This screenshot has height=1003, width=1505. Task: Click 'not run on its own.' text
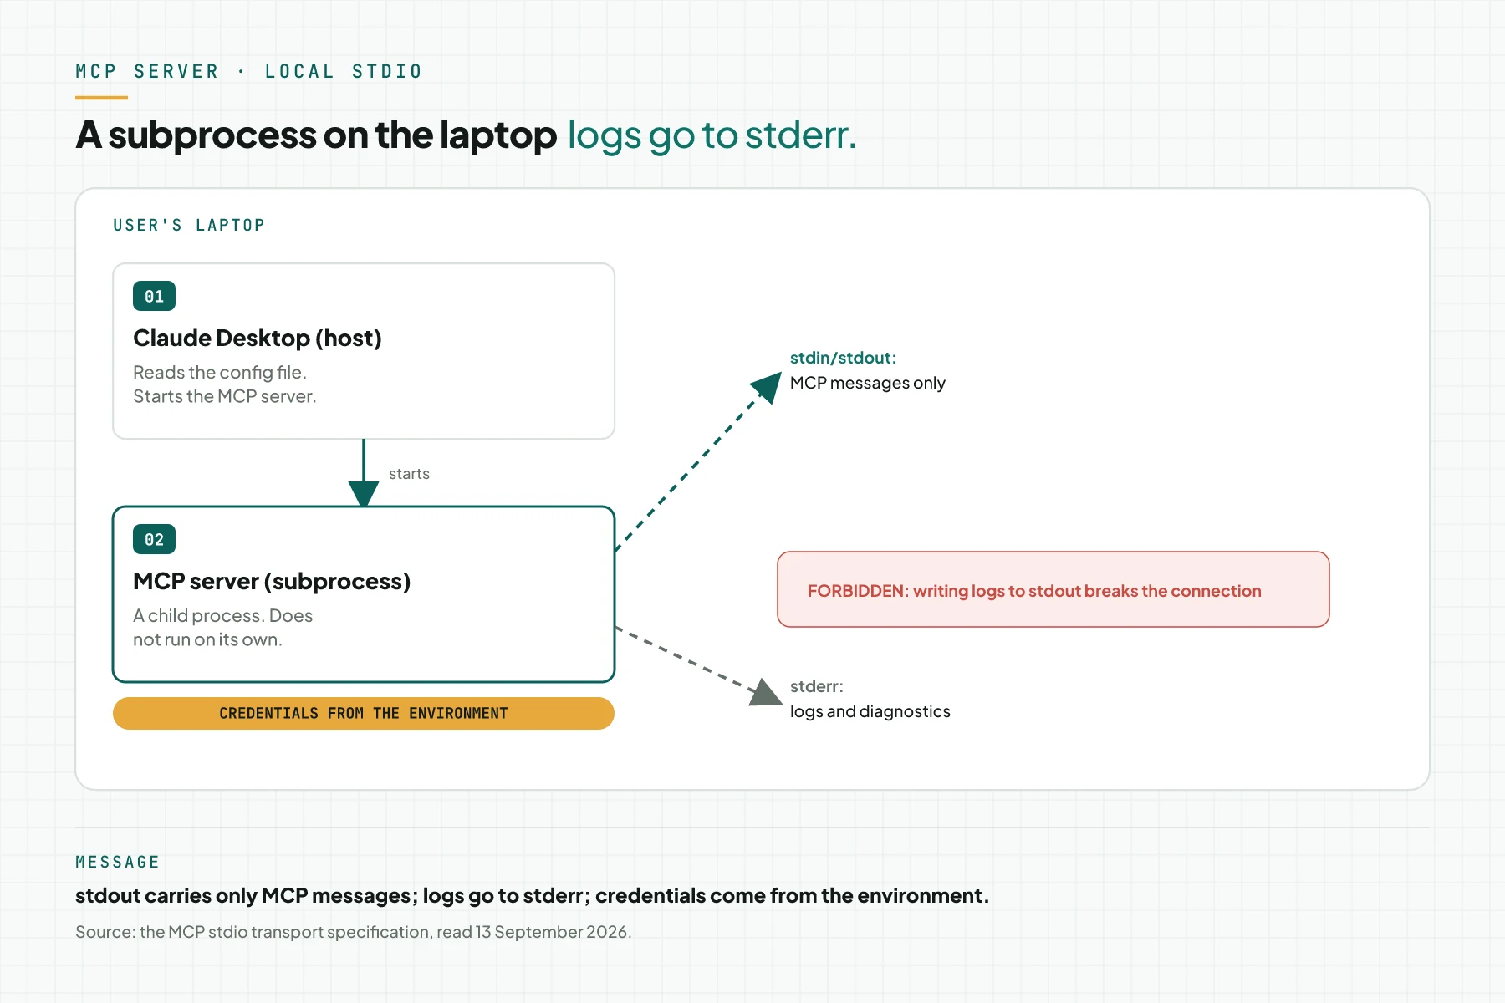tap(208, 639)
